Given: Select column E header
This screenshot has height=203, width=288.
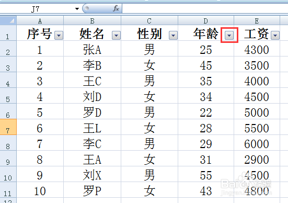Looking at the screenshot, I should 257,21.
